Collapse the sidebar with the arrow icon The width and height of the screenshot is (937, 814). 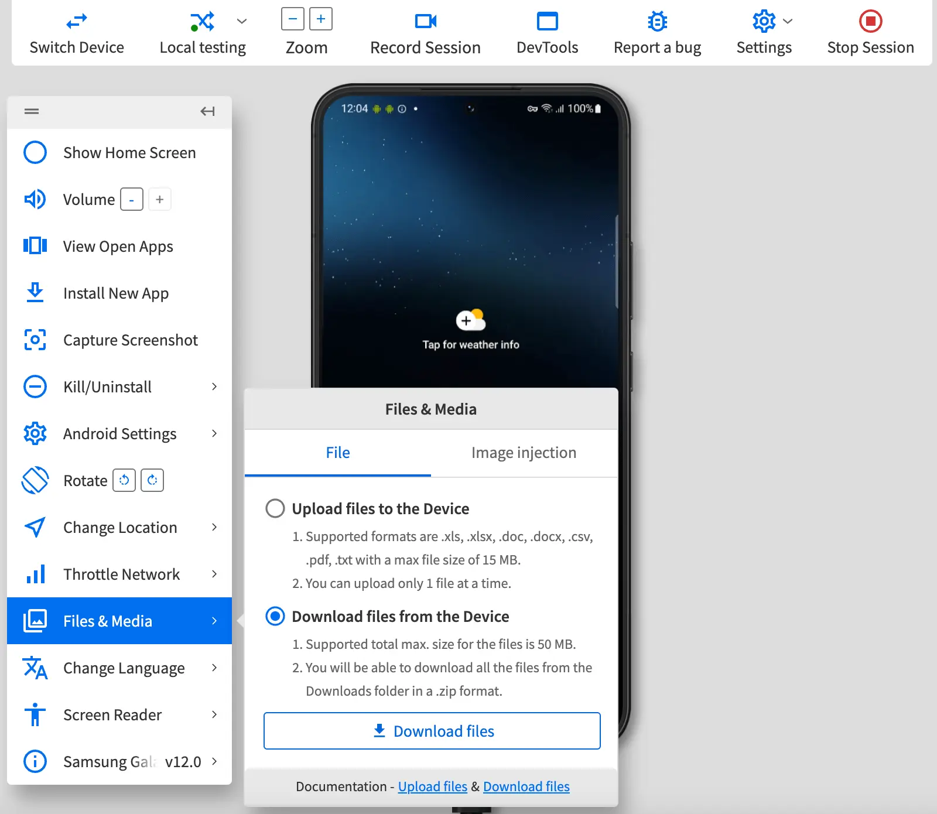tap(207, 111)
